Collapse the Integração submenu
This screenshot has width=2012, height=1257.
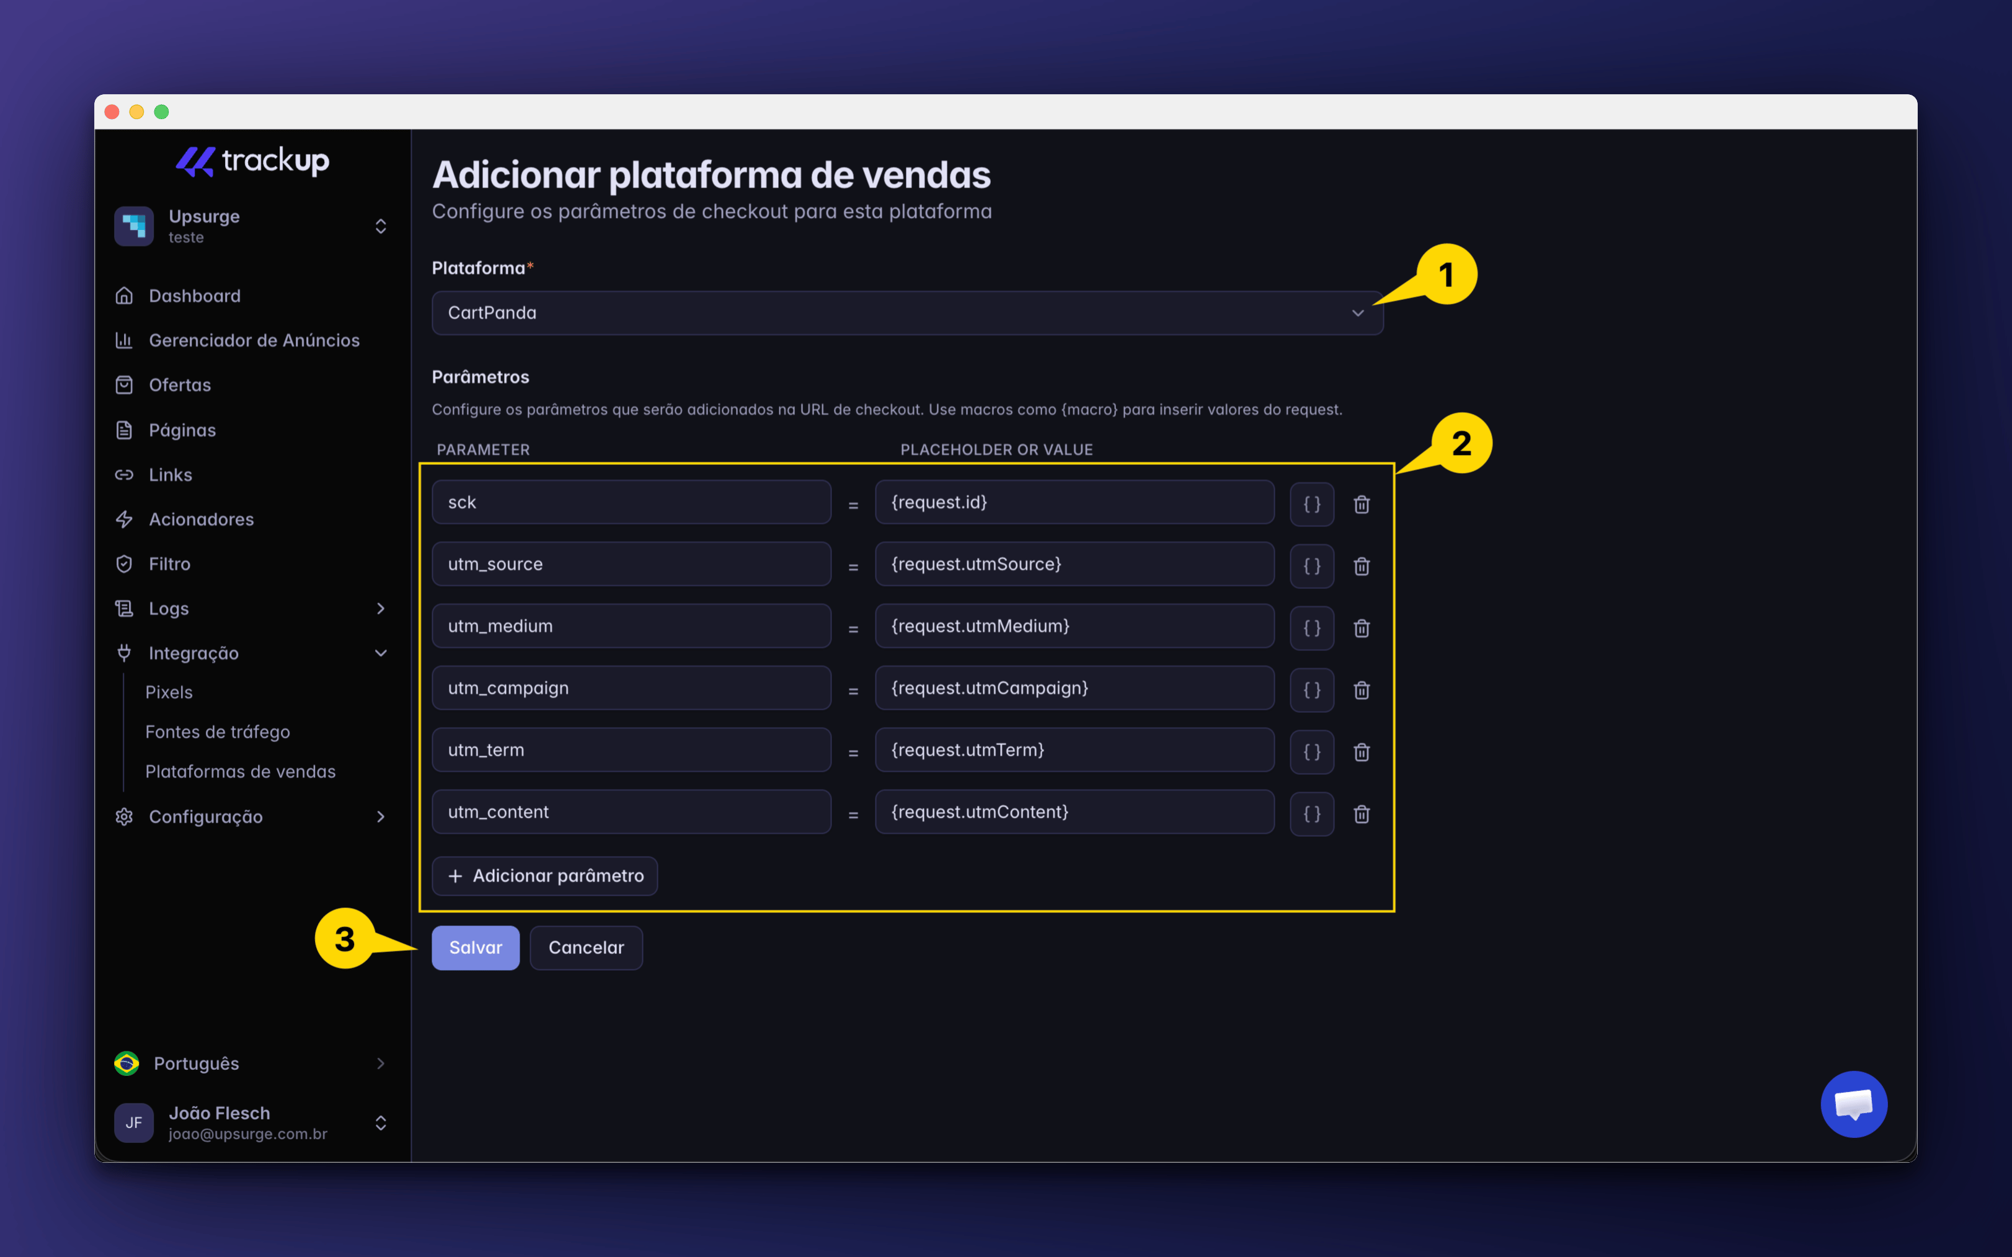tap(252, 653)
